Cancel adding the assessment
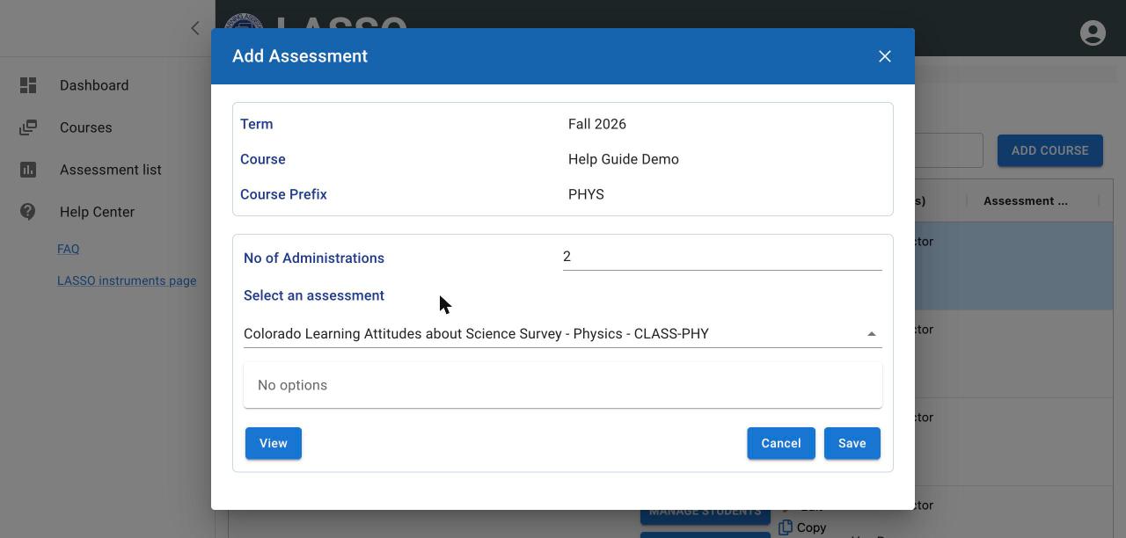The width and height of the screenshot is (1126, 538). click(x=781, y=443)
